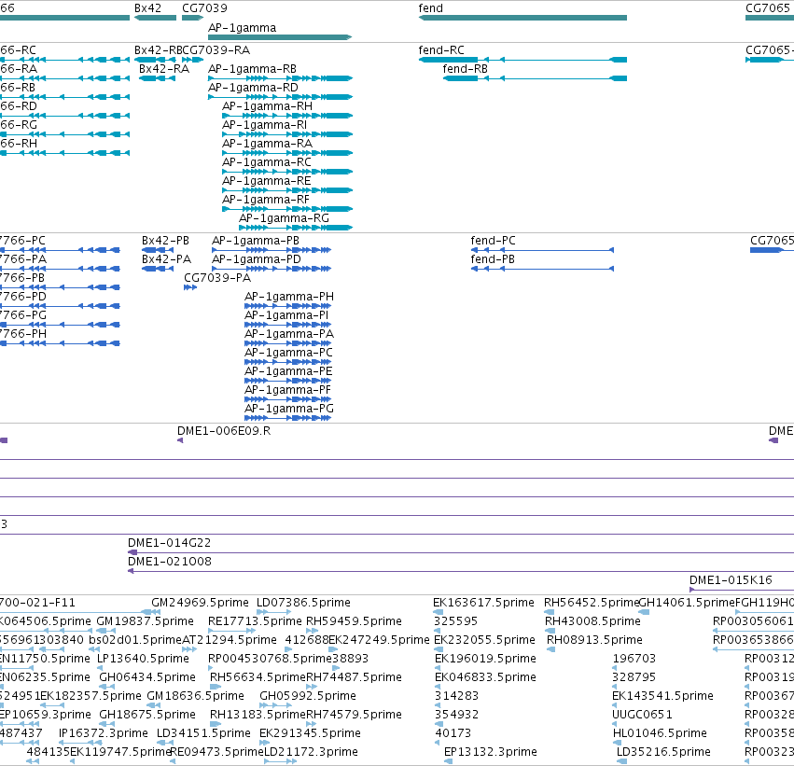
Task: Select the fend-RC transcript label
Action: (x=441, y=50)
